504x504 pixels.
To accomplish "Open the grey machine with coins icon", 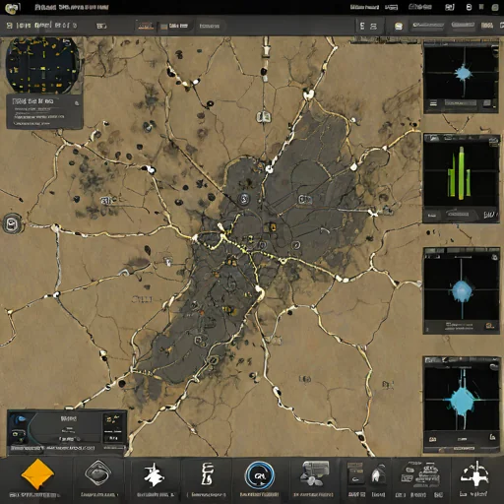I will tap(314, 473).
